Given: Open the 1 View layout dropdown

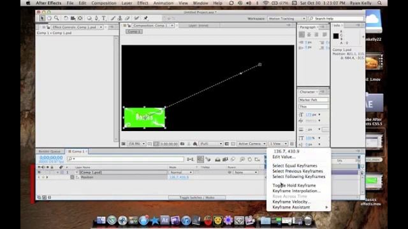Looking at the screenshot, I should 278,144.
